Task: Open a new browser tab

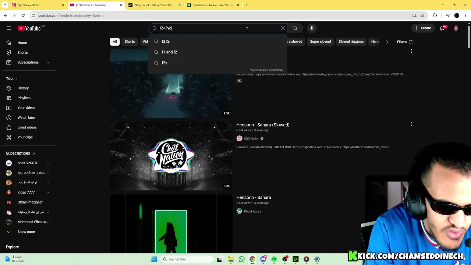Action: [x=247, y=5]
